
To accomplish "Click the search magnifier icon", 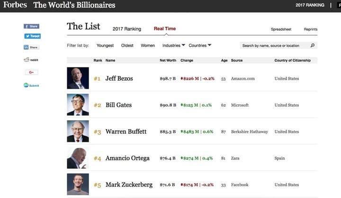I will click(313, 45).
